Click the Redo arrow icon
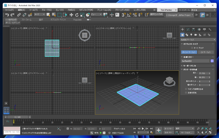Screen dimensions: 219x138 pos(12,15)
